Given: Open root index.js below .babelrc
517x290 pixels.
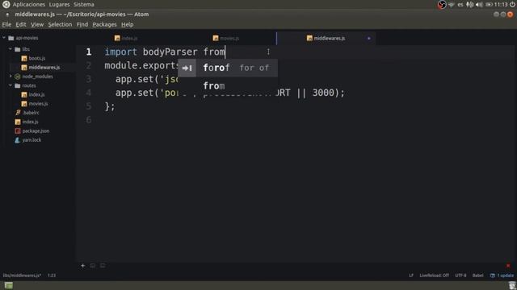Looking at the screenshot, I should click(30, 122).
